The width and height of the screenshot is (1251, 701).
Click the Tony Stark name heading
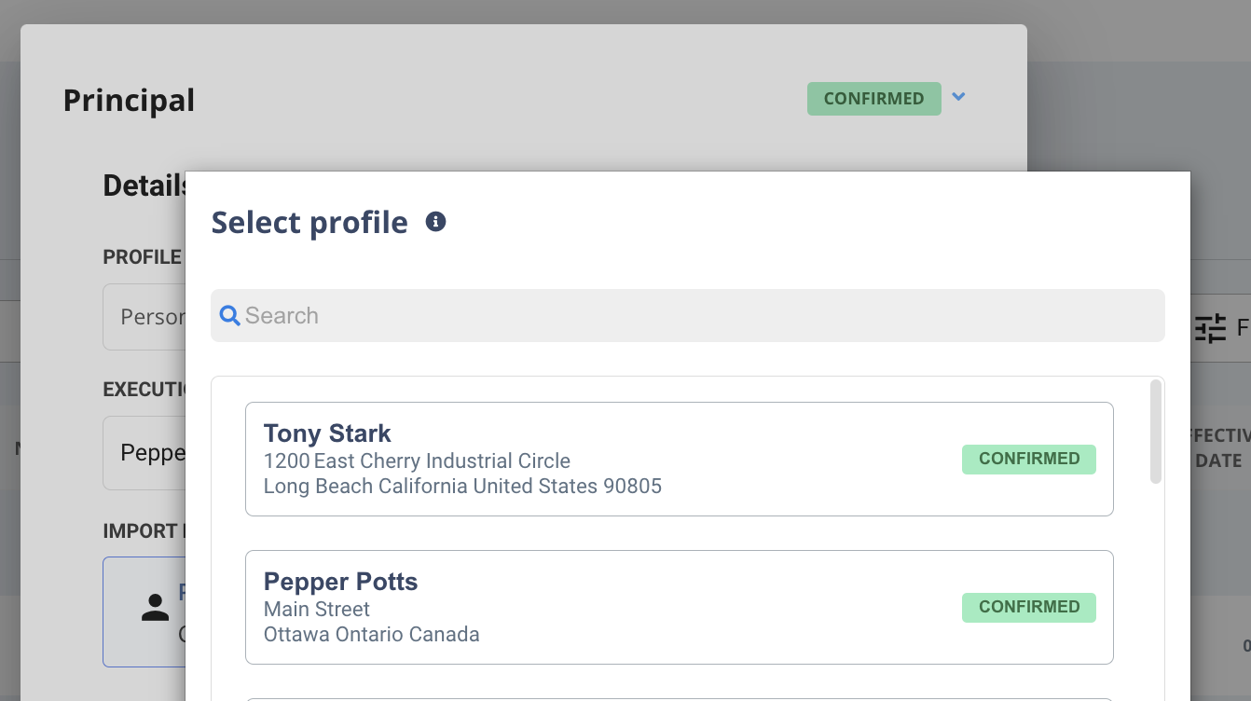[x=327, y=433]
